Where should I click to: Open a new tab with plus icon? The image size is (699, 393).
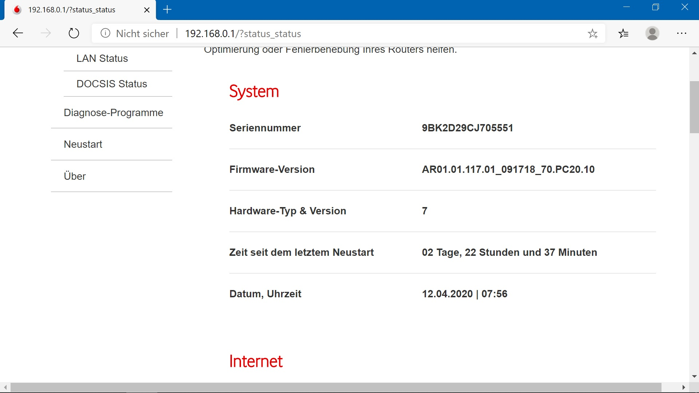pyautogui.click(x=167, y=10)
